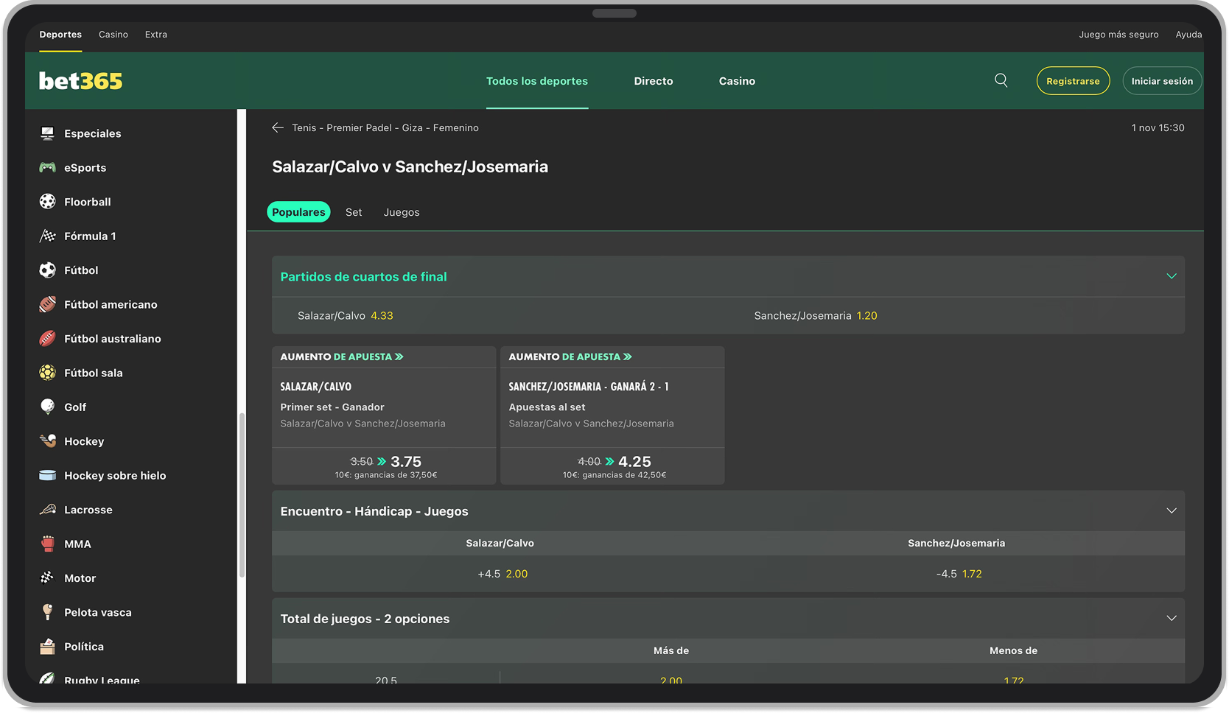Select the Populares tab
The image size is (1229, 713).
[298, 212]
